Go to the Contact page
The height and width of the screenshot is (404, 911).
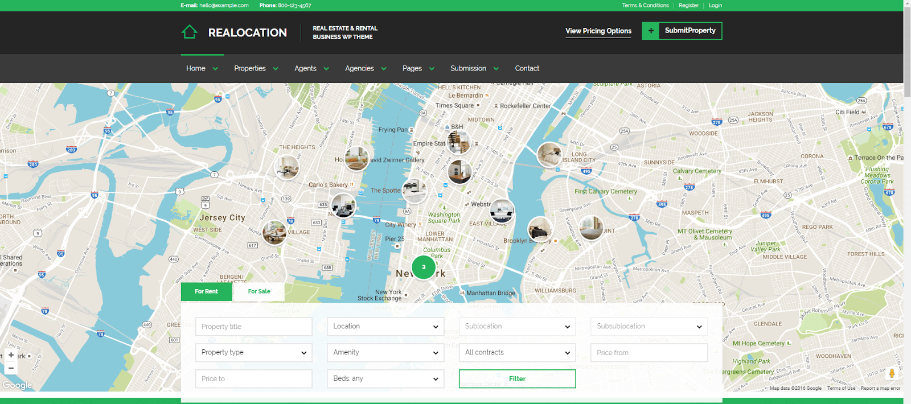click(527, 68)
